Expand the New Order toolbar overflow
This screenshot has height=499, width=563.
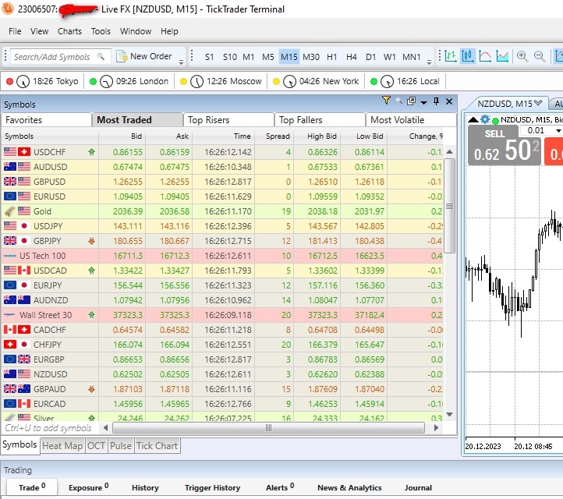(x=182, y=62)
